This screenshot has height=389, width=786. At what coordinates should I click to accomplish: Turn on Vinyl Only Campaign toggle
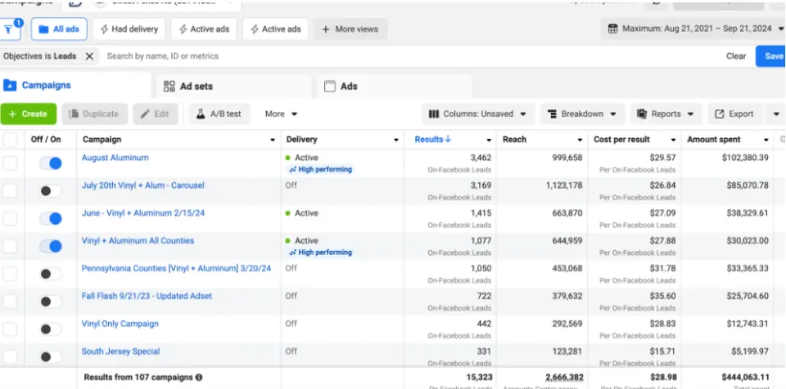click(51, 329)
